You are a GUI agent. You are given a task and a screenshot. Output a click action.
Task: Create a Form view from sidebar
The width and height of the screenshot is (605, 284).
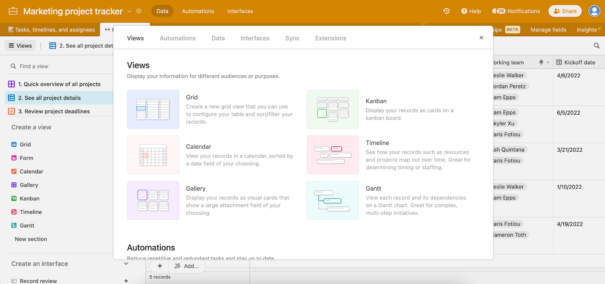pos(22,158)
